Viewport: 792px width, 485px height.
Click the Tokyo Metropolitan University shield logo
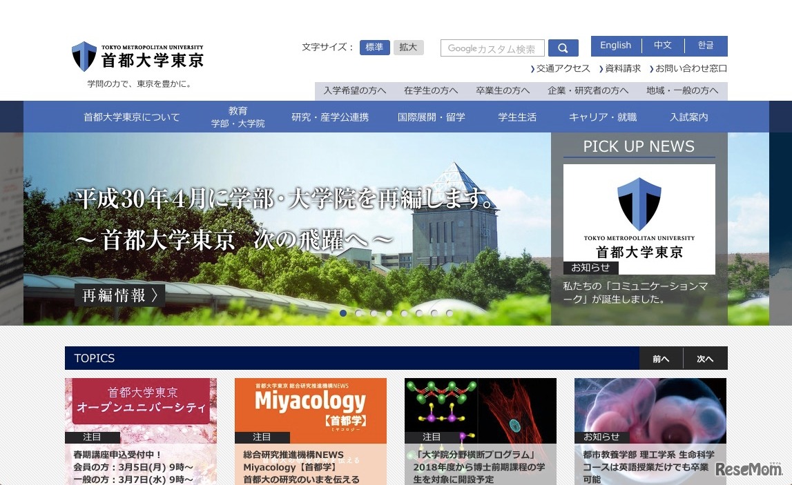pos(84,56)
